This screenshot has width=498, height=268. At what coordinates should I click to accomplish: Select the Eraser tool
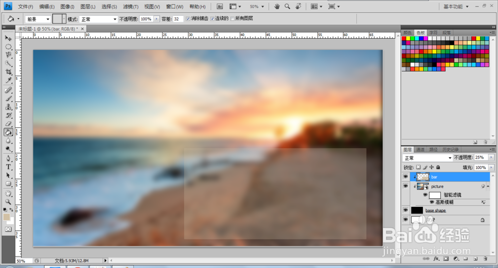tap(8, 124)
